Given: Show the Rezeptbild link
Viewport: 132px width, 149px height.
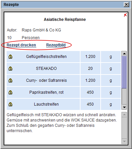Looking at the screenshot, I should (56, 45).
